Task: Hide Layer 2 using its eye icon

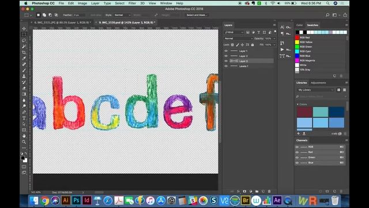Action: [226, 56]
